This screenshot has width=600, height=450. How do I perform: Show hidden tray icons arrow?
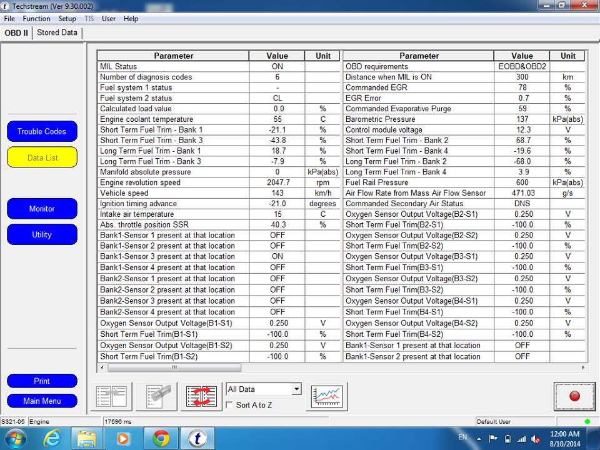tap(479, 439)
